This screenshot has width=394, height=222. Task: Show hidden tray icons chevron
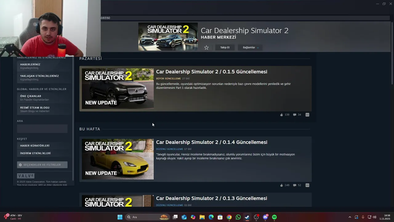(350, 217)
